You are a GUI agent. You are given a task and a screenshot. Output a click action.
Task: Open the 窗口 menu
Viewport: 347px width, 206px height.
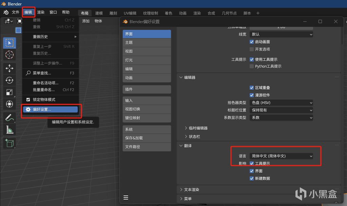53,12
